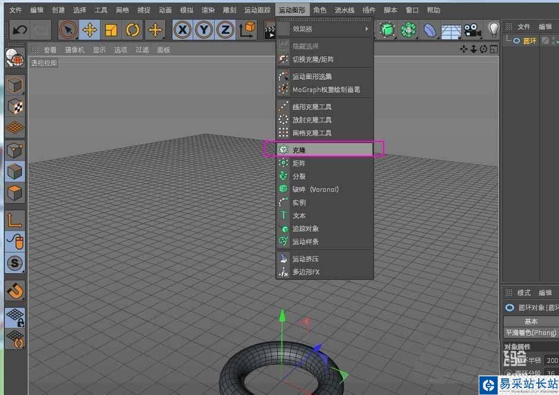Click the last-used tool plus icon
The width and height of the screenshot is (559, 395).
(x=155, y=30)
